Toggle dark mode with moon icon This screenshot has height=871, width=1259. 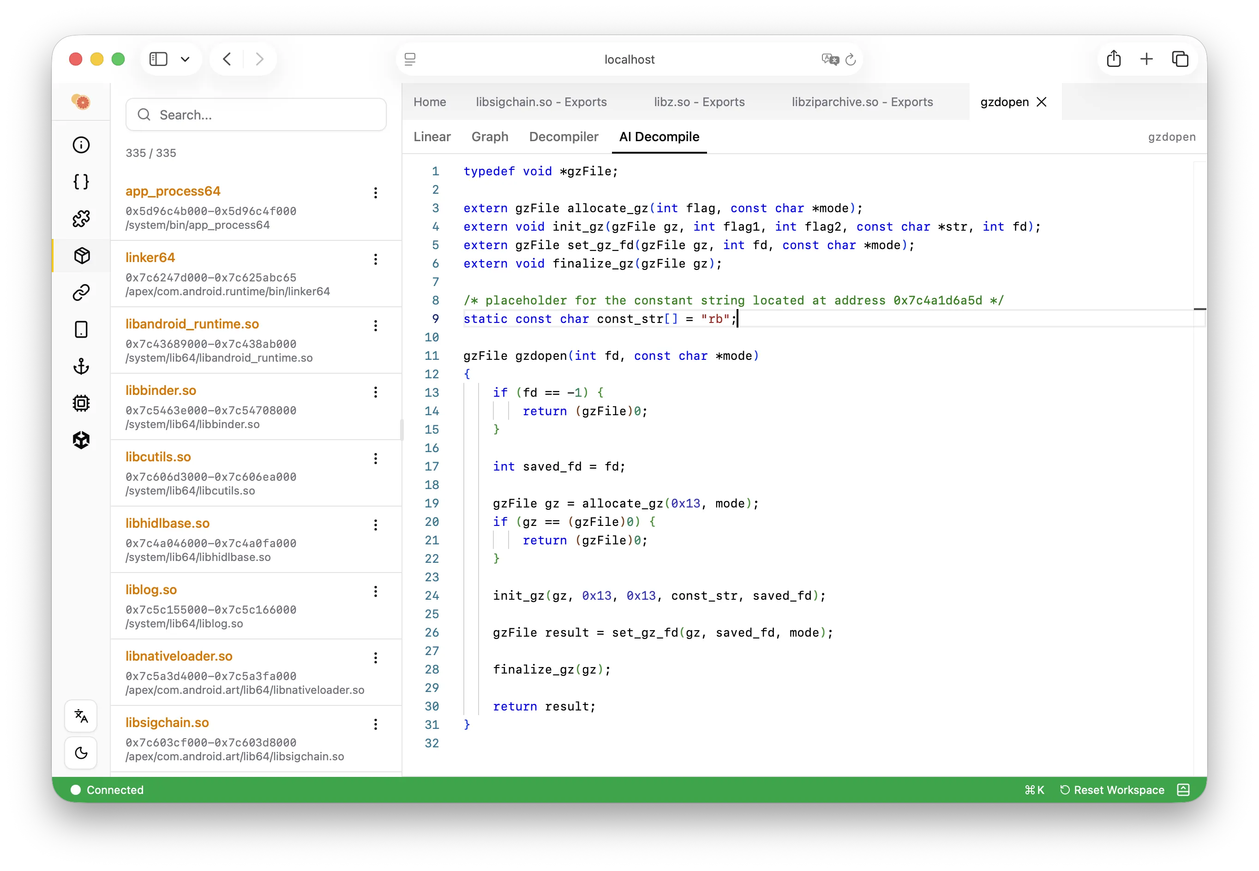[x=81, y=753]
